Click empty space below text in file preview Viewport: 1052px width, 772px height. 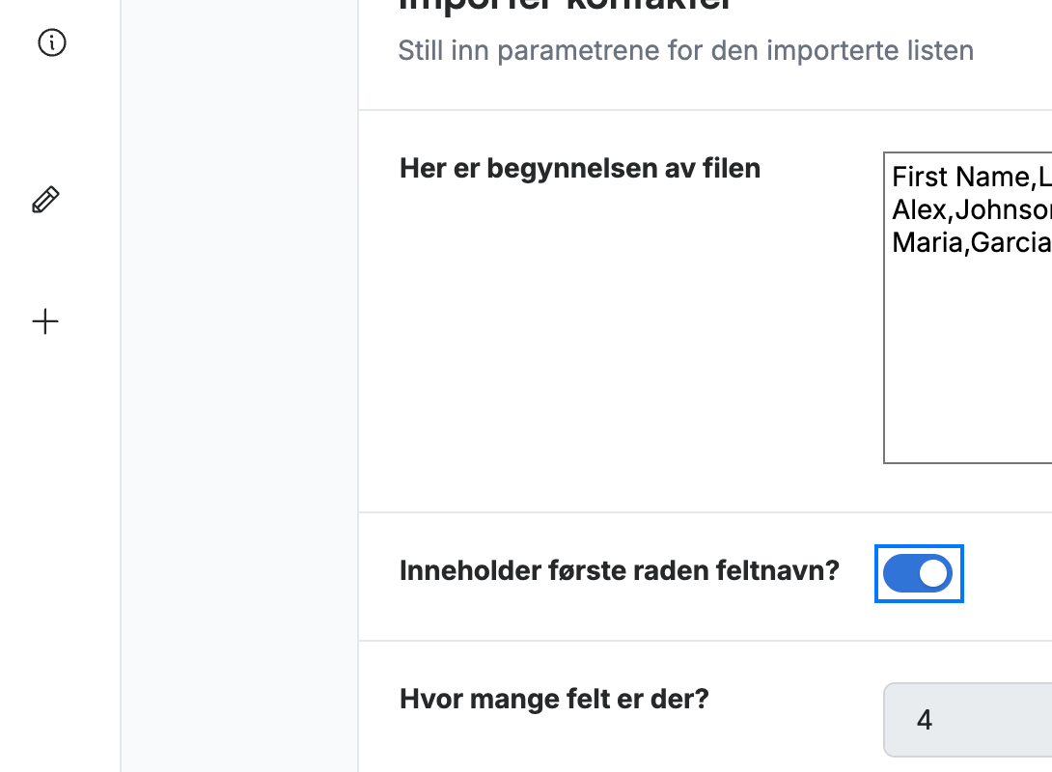(x=969, y=362)
